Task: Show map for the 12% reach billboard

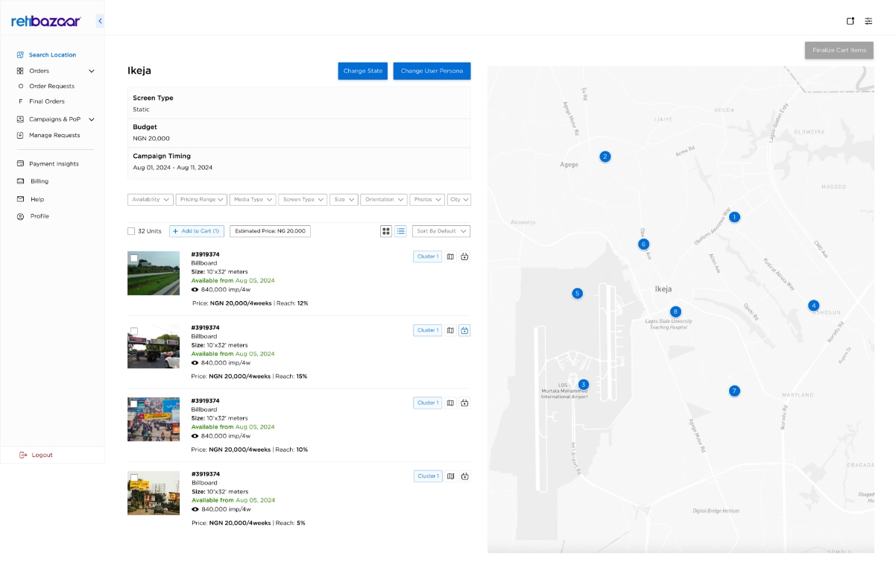Action: tap(450, 256)
